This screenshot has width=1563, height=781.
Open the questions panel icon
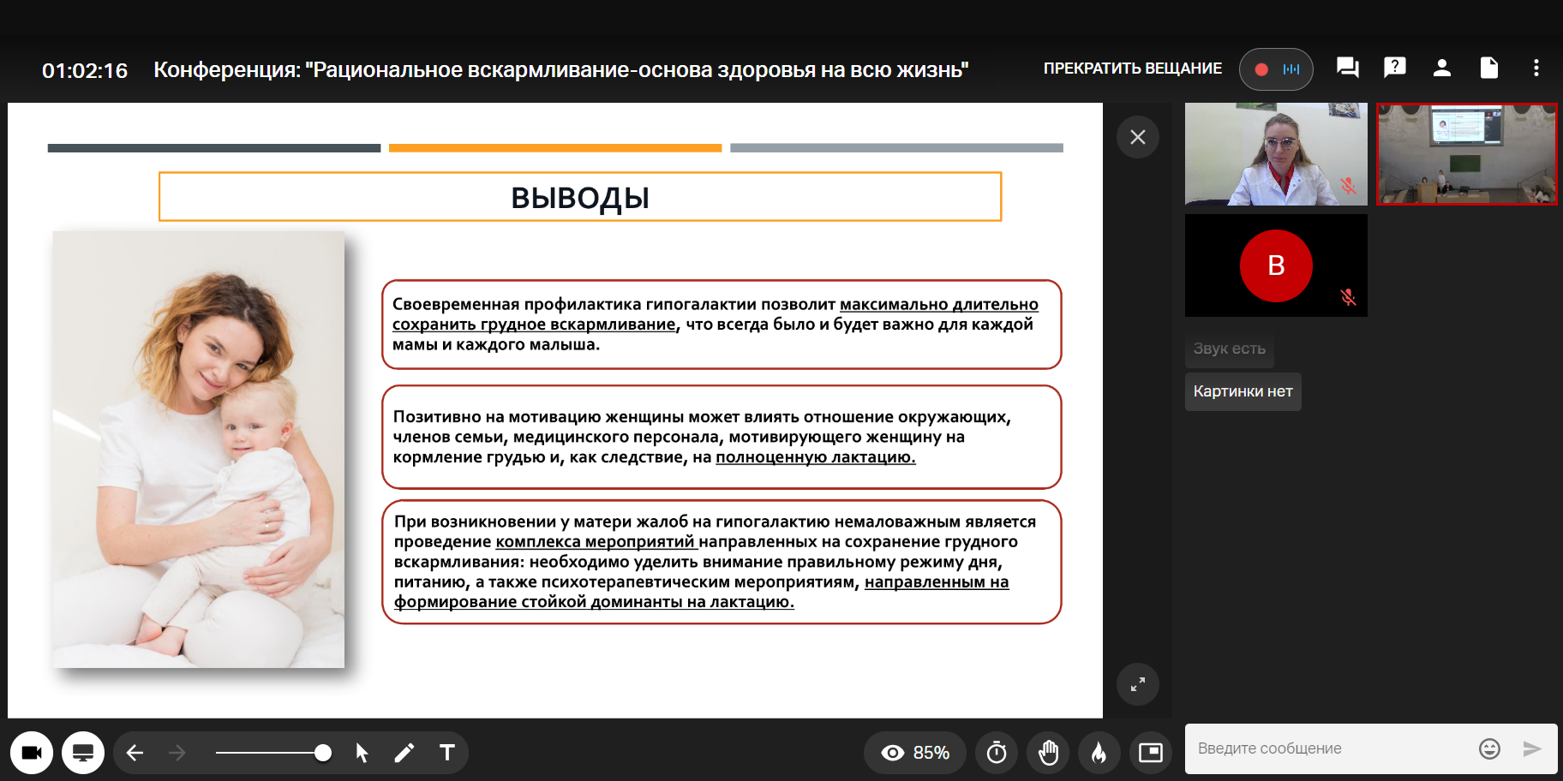click(1395, 68)
